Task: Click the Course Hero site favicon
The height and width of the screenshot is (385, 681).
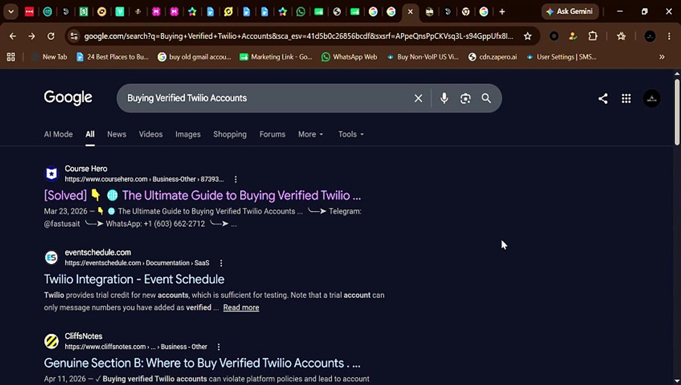Action: point(51,174)
